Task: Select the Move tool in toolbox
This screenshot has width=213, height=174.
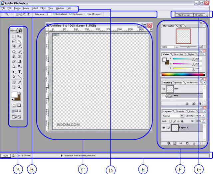Action: 19,37
